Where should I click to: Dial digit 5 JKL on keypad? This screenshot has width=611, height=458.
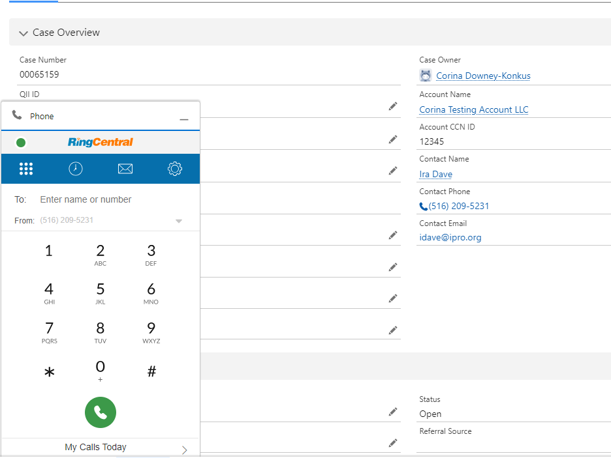pos(100,293)
